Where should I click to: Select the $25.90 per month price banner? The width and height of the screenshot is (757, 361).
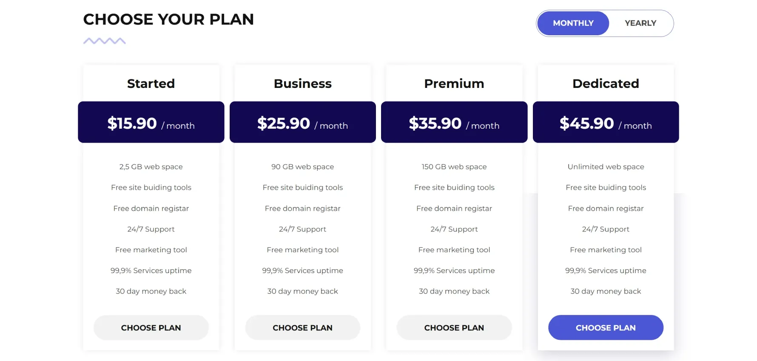[x=302, y=122]
